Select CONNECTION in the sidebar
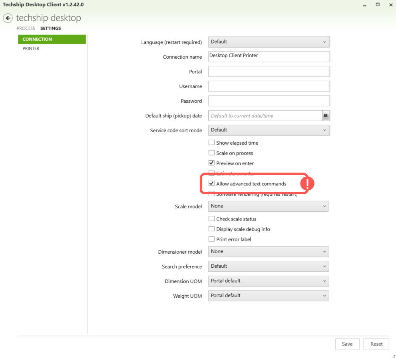396x358 pixels. (x=52, y=39)
